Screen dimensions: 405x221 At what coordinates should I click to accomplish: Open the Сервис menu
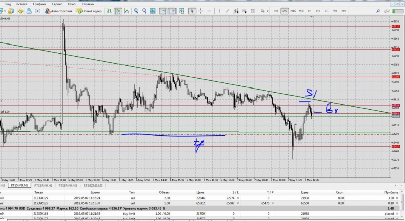(x=57, y=4)
